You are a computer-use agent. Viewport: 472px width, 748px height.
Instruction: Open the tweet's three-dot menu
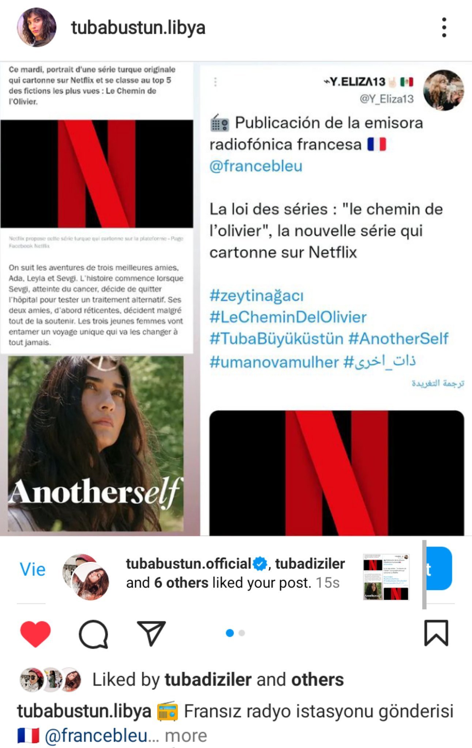click(x=215, y=82)
